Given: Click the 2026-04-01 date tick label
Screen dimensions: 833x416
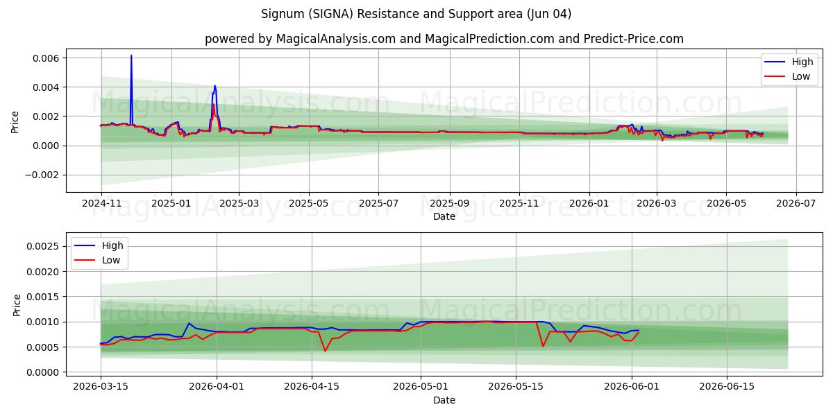Looking at the screenshot, I should click(x=217, y=388).
